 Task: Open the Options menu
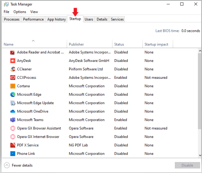(20, 12)
